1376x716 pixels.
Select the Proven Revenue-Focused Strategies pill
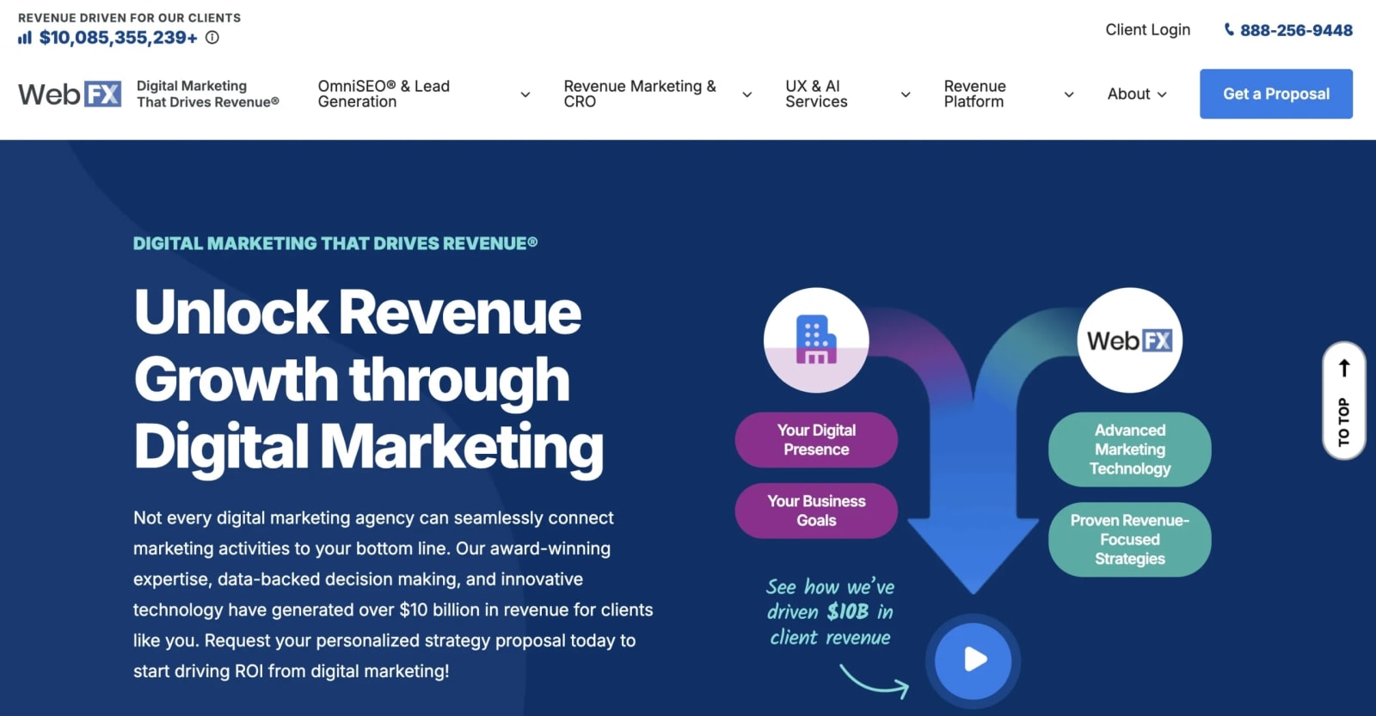tap(1130, 539)
